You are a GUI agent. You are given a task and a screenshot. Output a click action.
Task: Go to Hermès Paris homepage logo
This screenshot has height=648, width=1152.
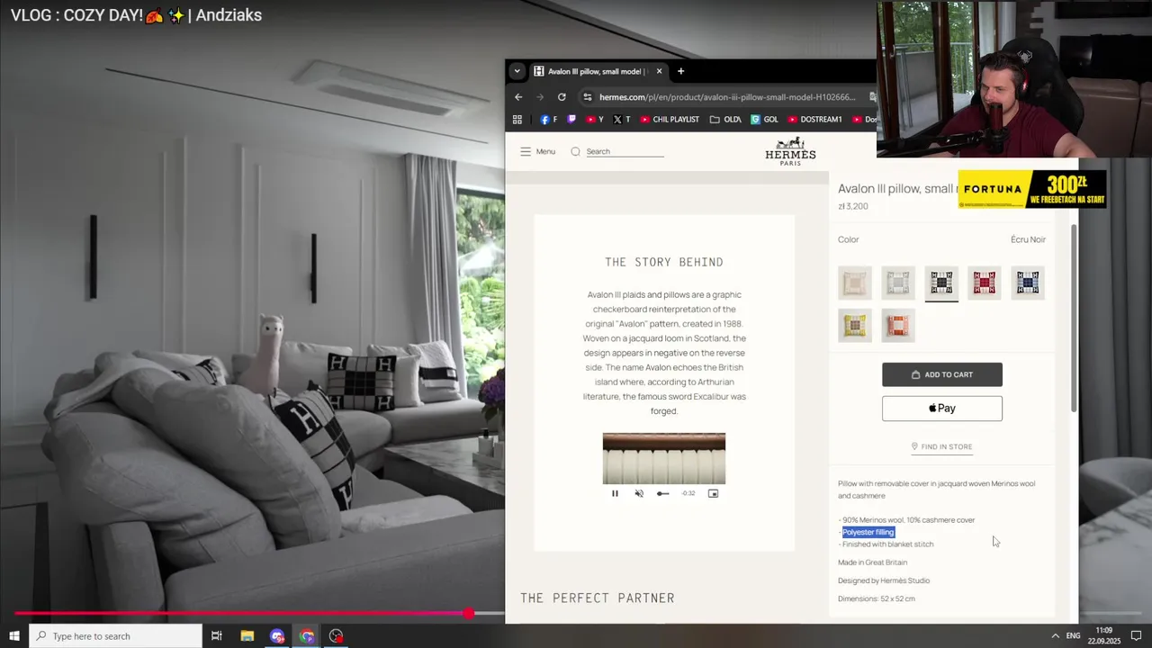(790, 151)
